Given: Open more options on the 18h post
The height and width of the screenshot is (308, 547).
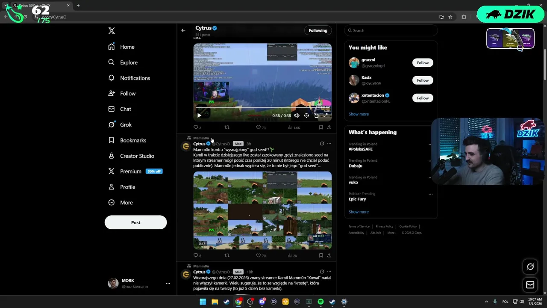Looking at the screenshot, I should point(329,272).
